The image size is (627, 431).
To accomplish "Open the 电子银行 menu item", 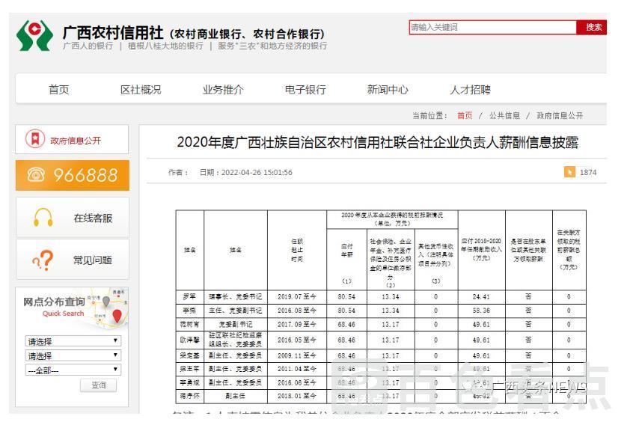I will (305, 90).
